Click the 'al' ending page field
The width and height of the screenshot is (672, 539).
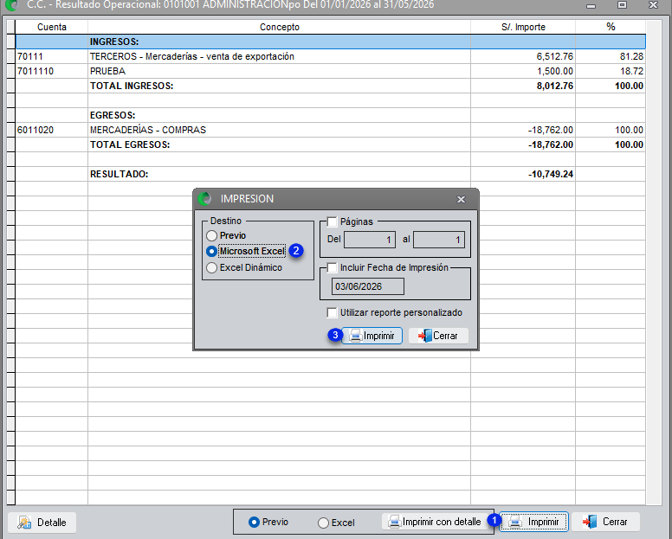(x=439, y=240)
